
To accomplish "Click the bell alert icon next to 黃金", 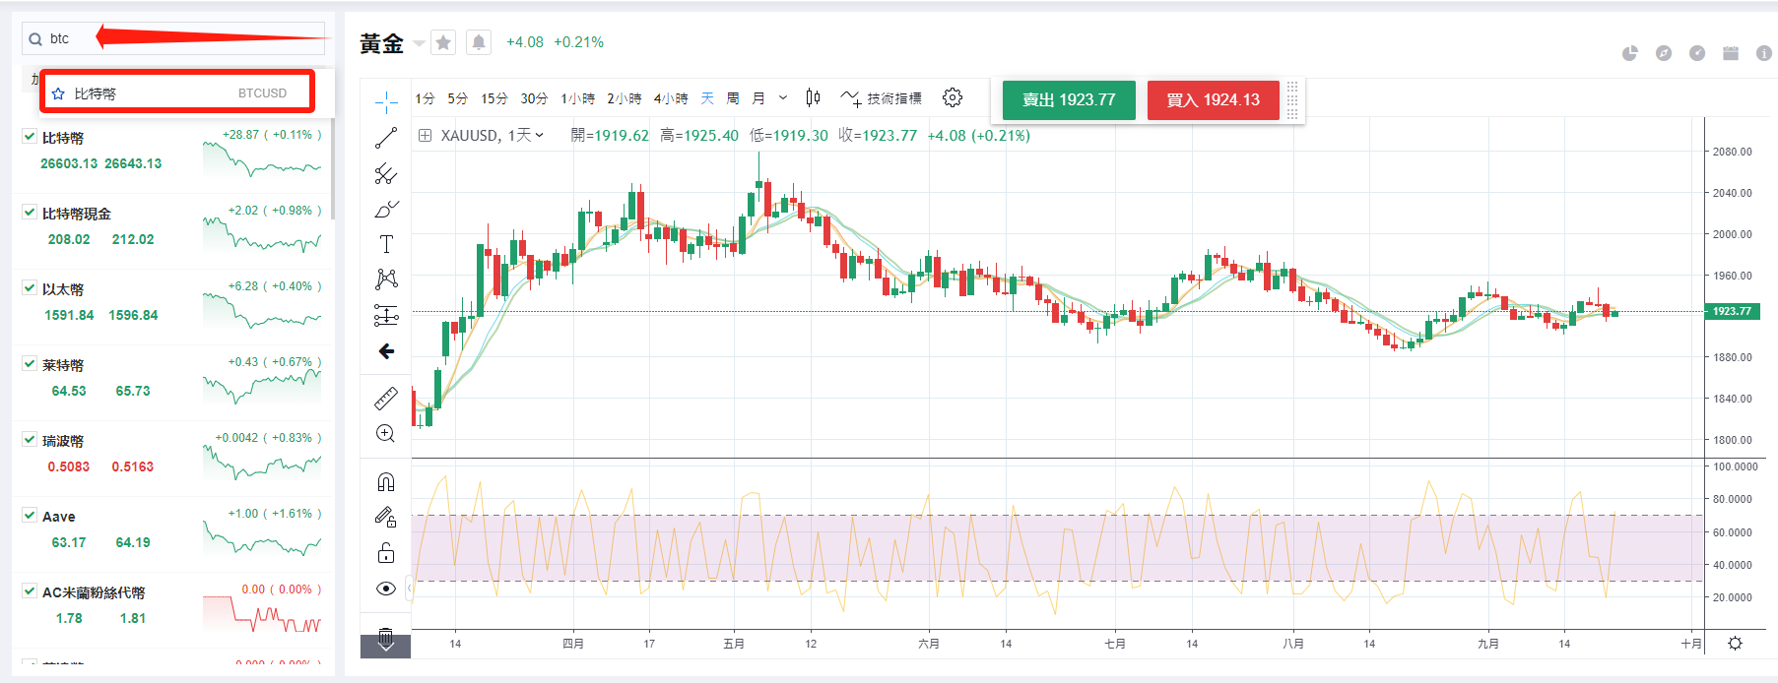I will point(479,42).
